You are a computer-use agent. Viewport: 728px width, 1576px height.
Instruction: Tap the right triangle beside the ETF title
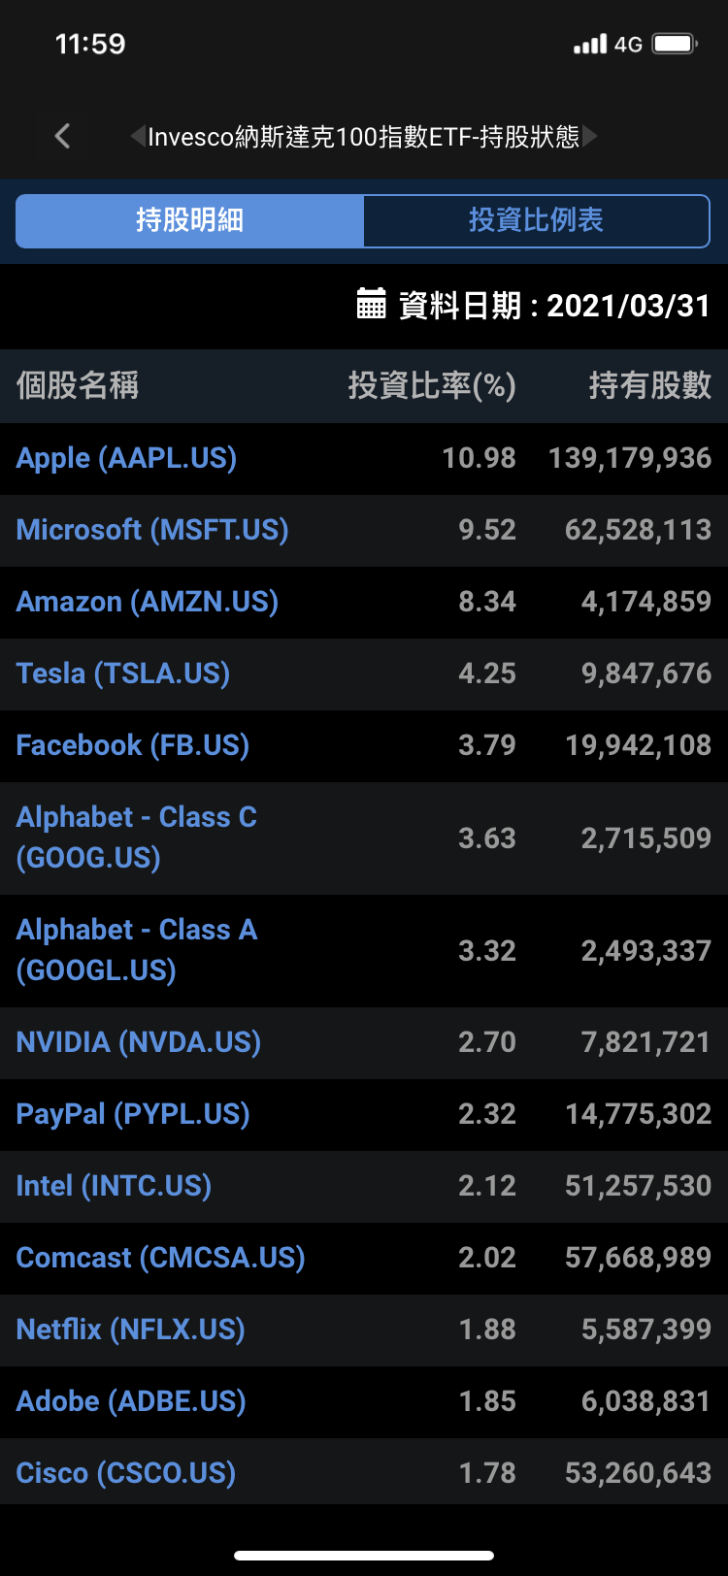coord(590,136)
